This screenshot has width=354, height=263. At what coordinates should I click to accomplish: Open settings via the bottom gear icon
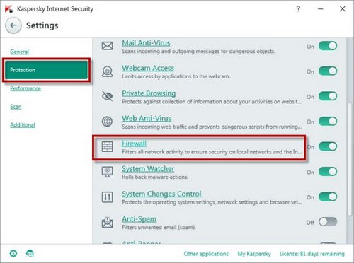pos(13,254)
